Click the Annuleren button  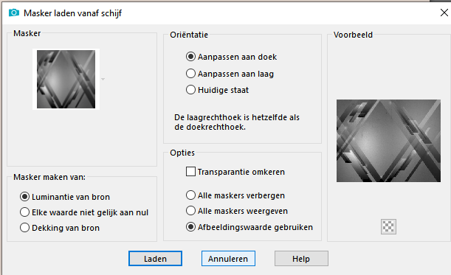(x=228, y=259)
